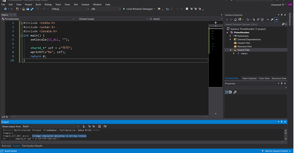Click the Property Pages wrench in Properties
Viewport: 294px width, 153px height.
click(x=235, y=92)
